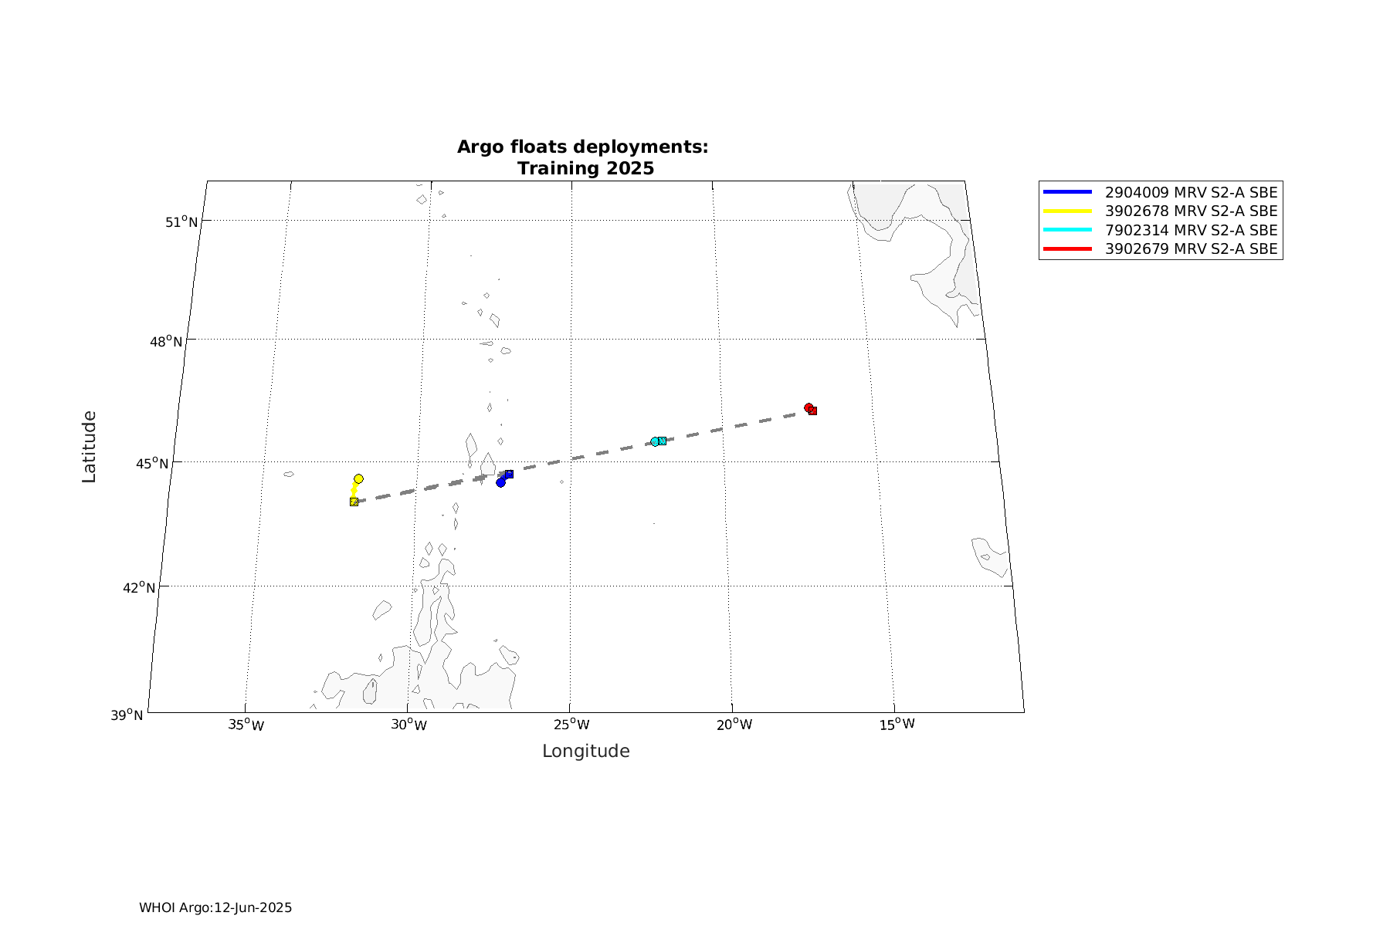Click the red legend line swatch
The height and width of the screenshot is (926, 1390).
1067,248
